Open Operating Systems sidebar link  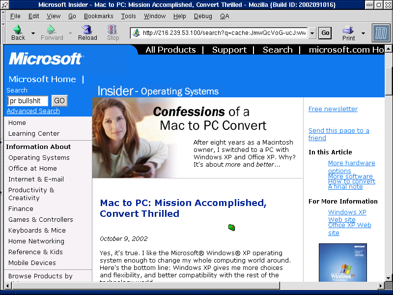pyautogui.click(x=39, y=157)
